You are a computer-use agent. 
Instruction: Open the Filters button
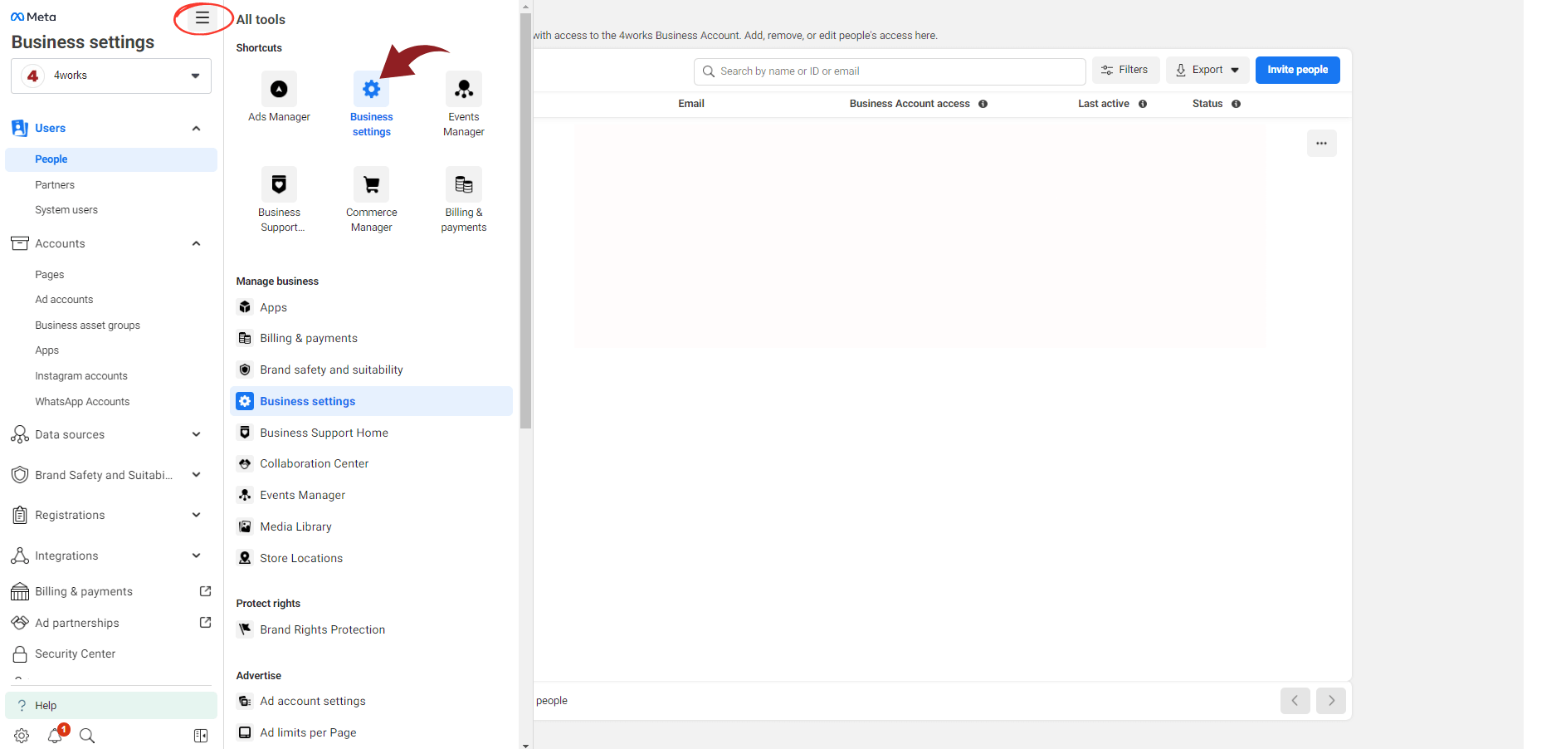[1125, 70]
